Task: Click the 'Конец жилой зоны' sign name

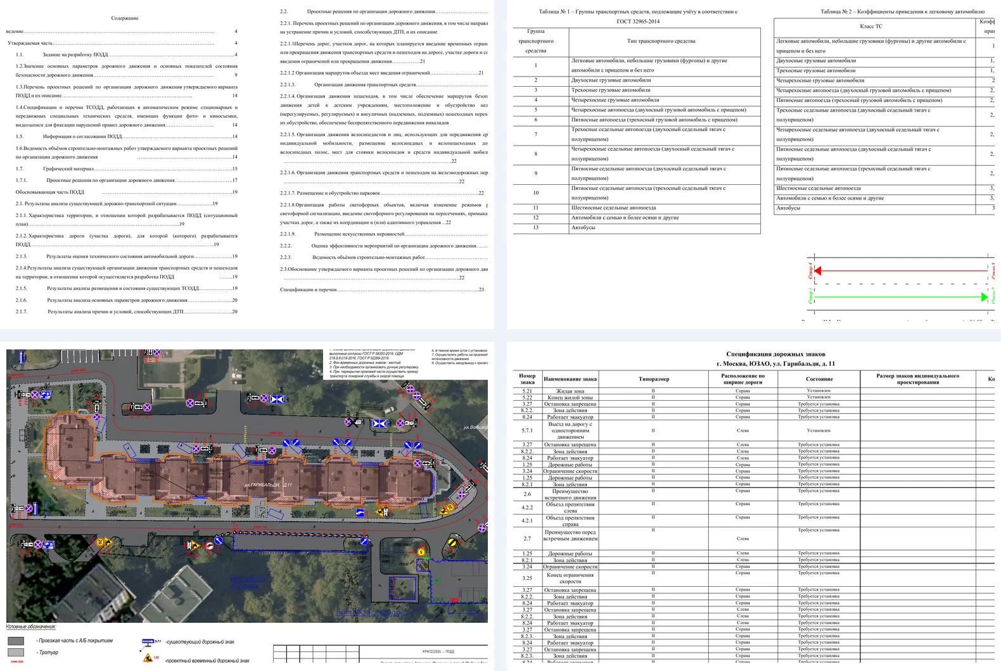Action: (x=570, y=398)
